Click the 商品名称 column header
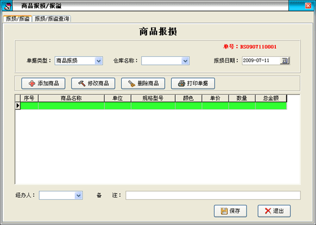Screen dimensions: 316x225 pyautogui.click(x=71, y=98)
